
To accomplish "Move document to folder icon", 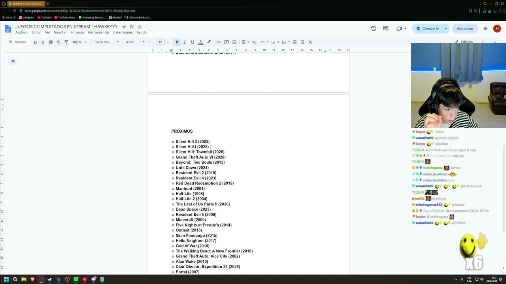I will click(132, 27).
